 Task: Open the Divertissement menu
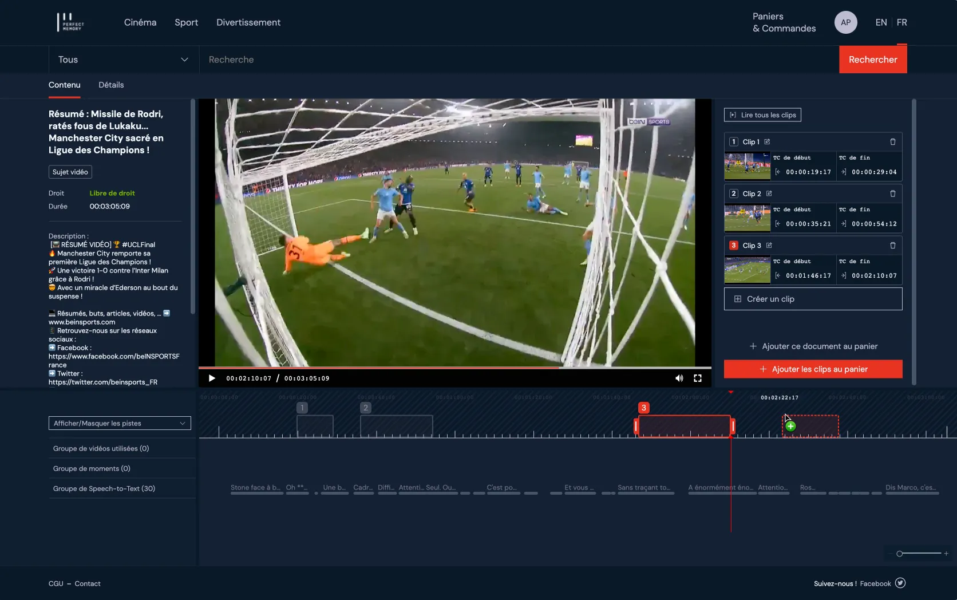coord(248,22)
